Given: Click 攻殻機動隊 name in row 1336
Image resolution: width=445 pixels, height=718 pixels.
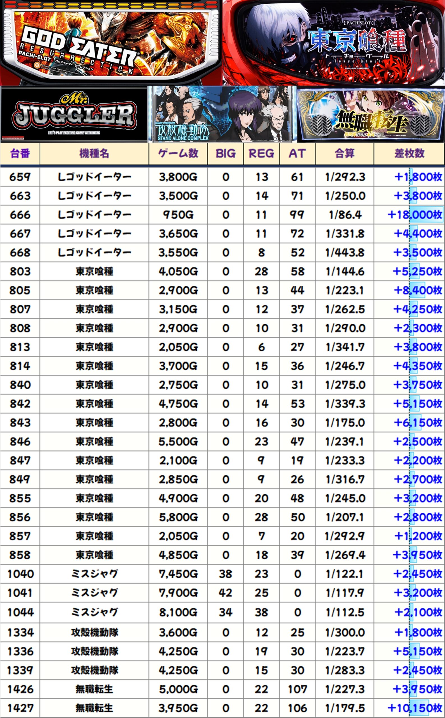Looking at the screenshot, I should [94, 652].
